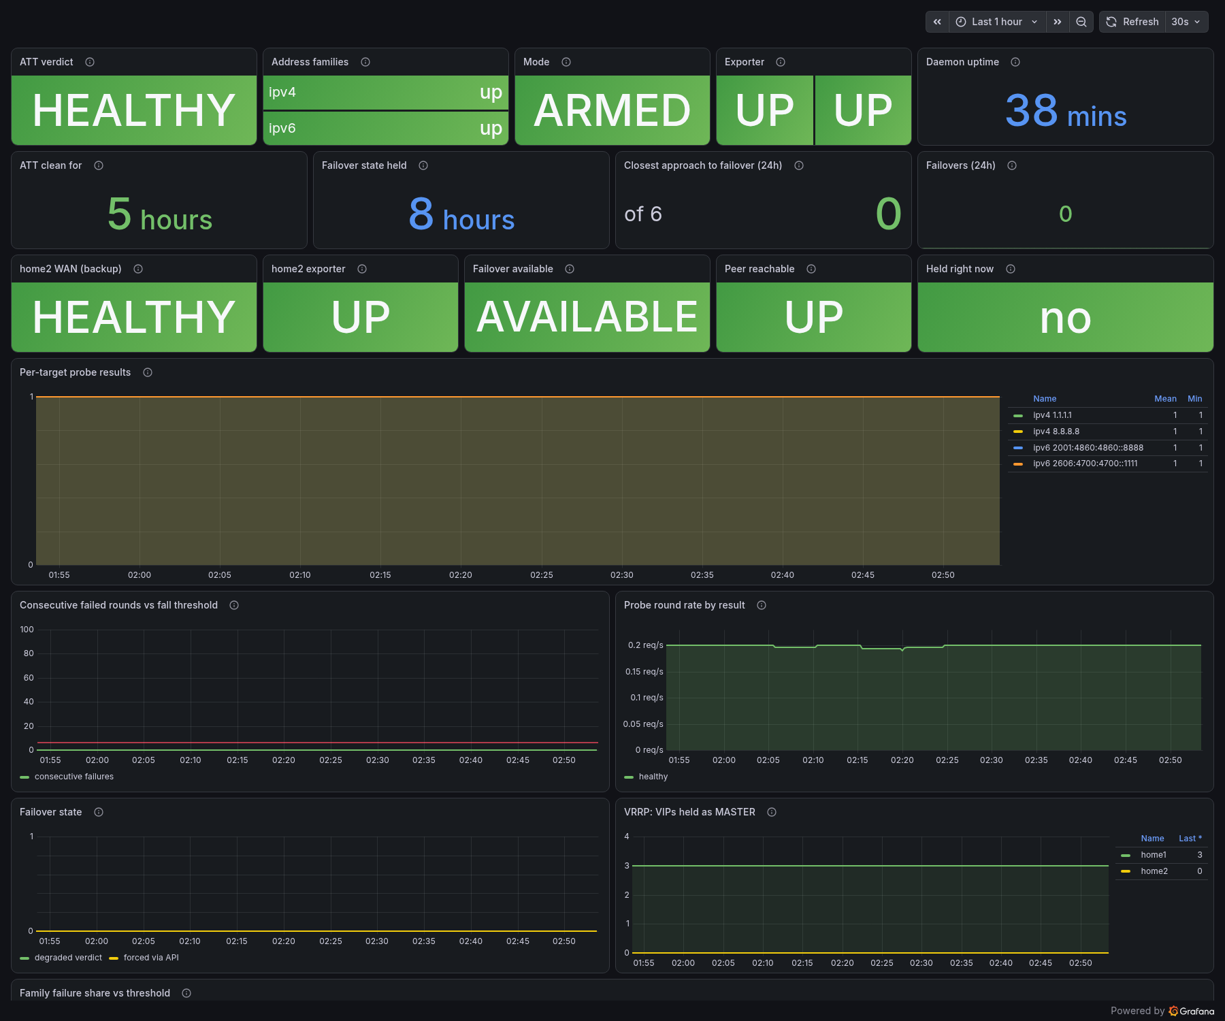Screen dimensions: 1225x1021
Task: Open the Grafana link in footer
Action: [x=1192, y=1011]
